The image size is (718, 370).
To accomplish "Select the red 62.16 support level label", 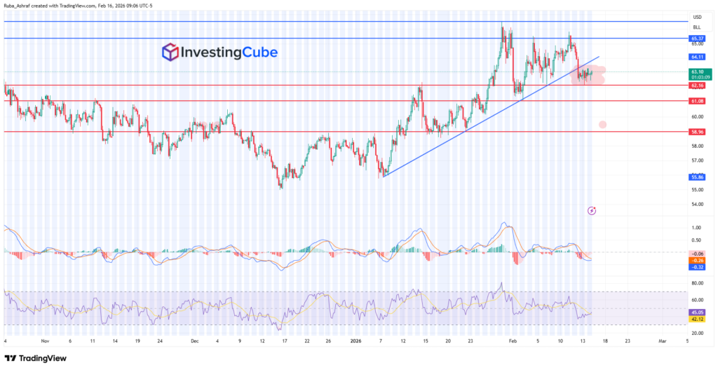I will point(697,85).
